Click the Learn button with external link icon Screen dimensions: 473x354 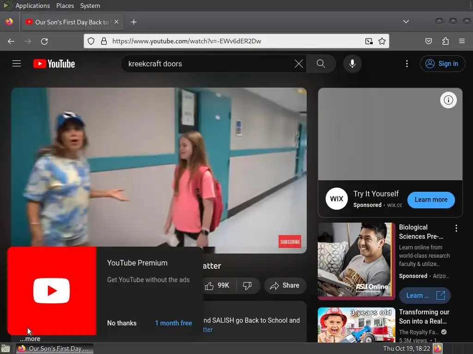coord(425,295)
